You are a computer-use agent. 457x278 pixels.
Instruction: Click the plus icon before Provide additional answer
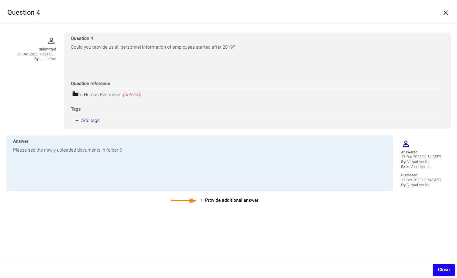tap(202, 200)
